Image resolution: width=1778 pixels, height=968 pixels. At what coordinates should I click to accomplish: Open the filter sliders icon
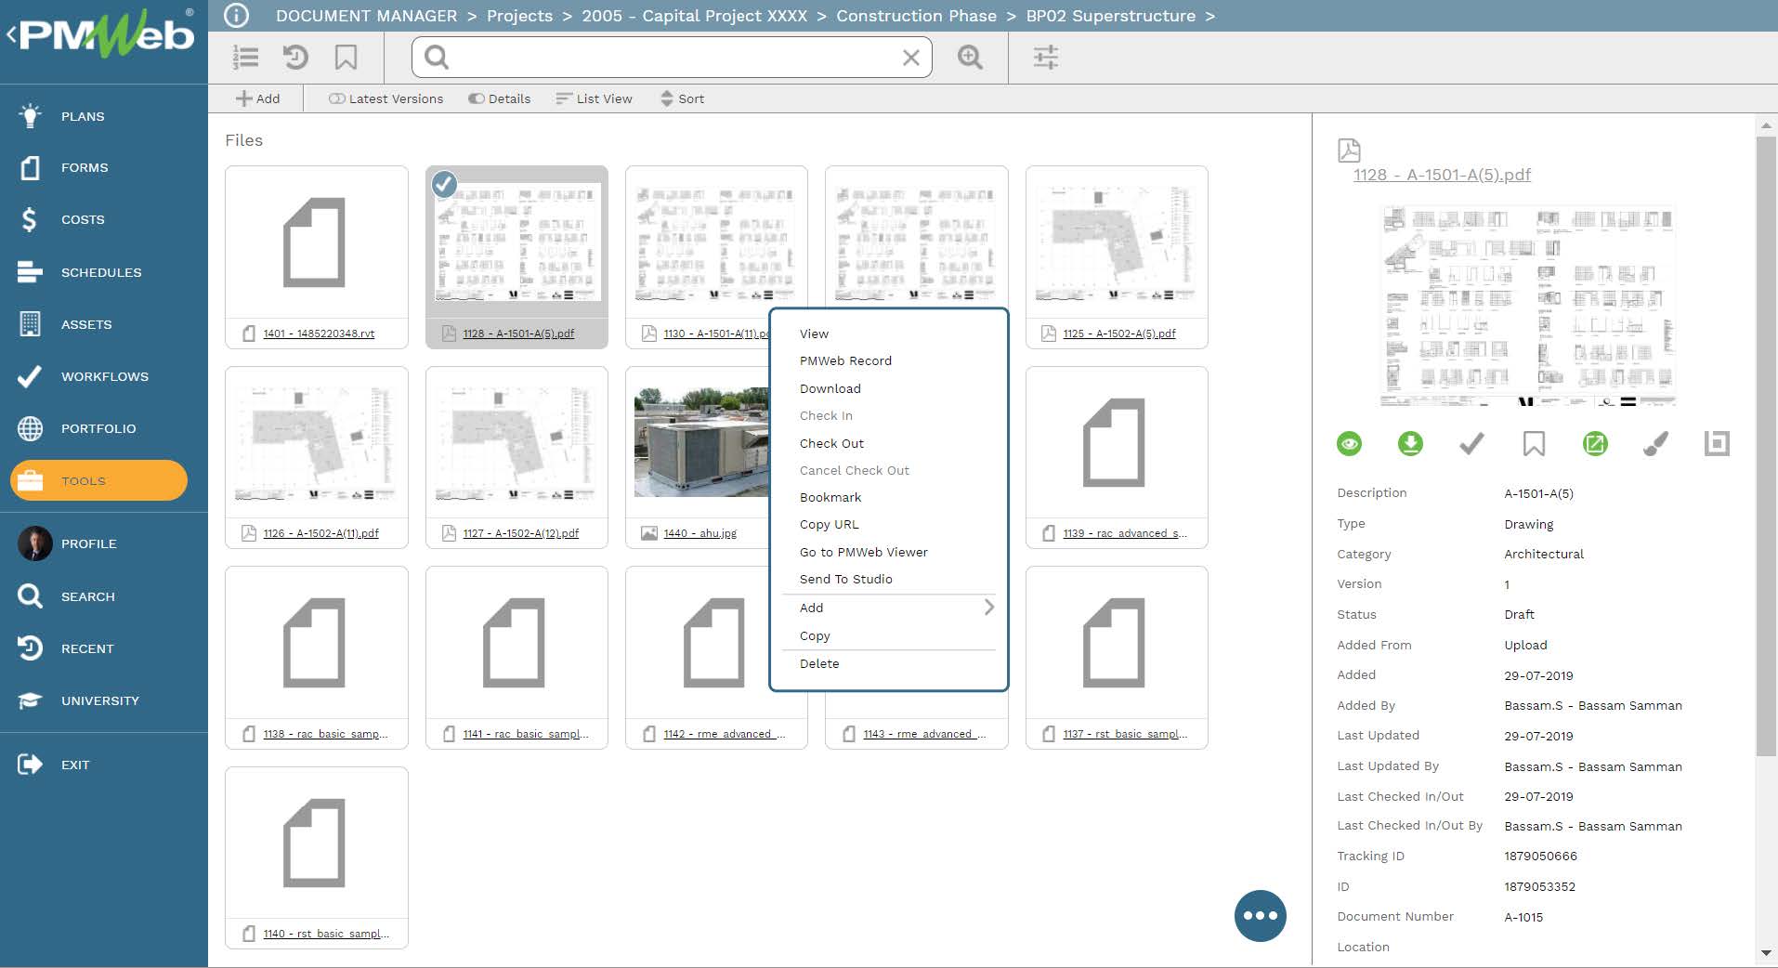point(1046,58)
